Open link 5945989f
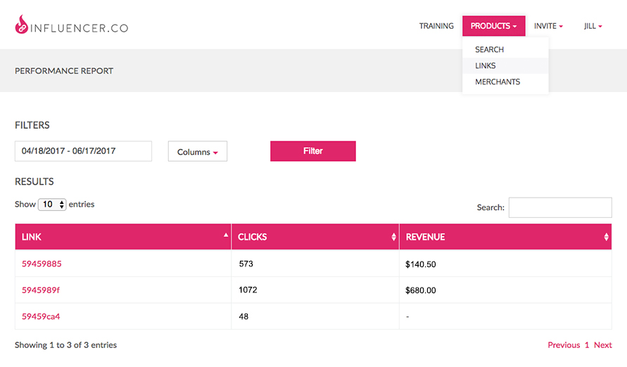The width and height of the screenshot is (627, 367). pos(40,290)
